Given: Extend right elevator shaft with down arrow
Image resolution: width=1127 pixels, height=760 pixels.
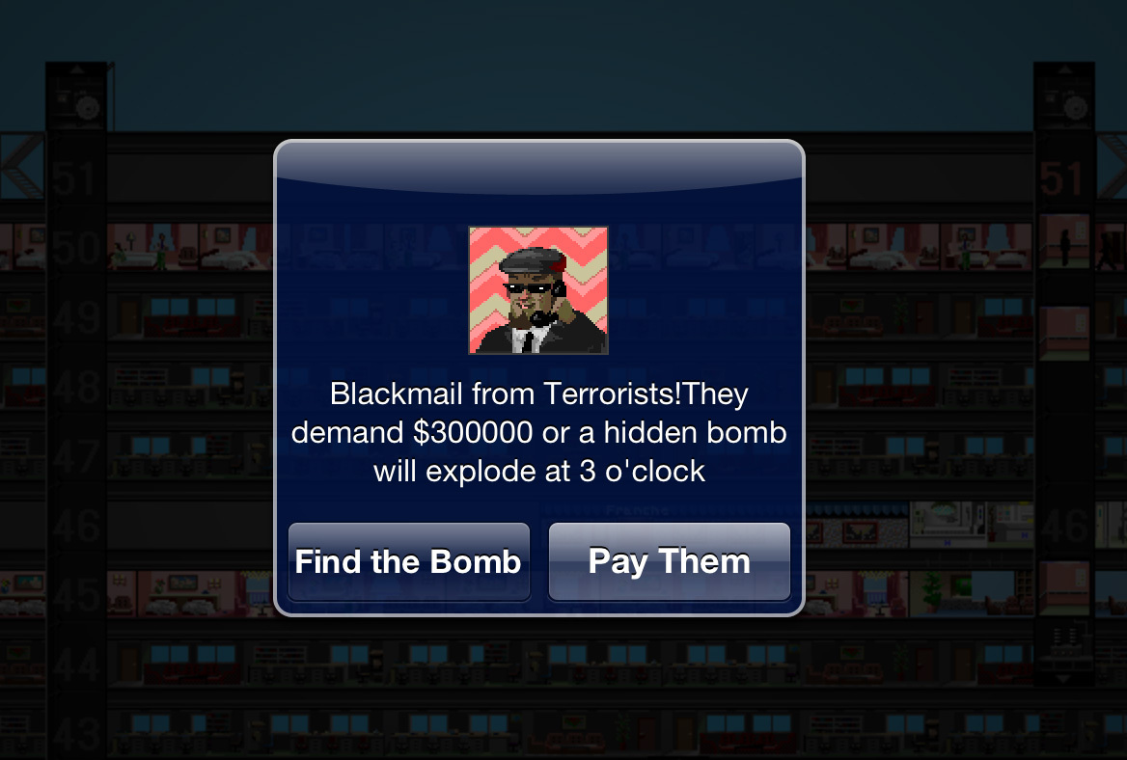Looking at the screenshot, I should pyautogui.click(x=1063, y=679).
